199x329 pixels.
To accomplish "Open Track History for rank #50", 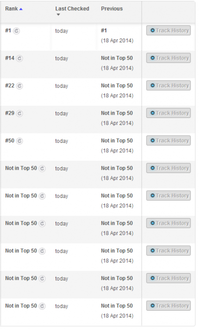I will 169,141.
